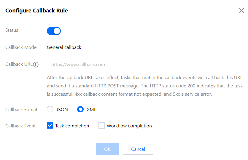The height and width of the screenshot is (160, 248).
Task: Click the "Callback Event" field label
Action: [20, 126]
